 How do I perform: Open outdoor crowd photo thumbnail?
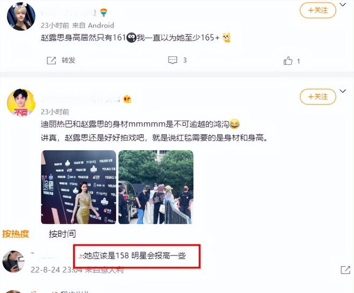156,187
